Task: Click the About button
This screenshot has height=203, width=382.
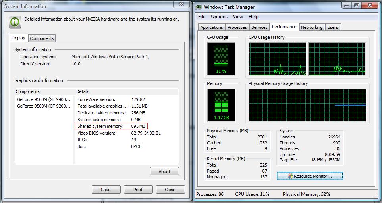Action: click(x=164, y=171)
